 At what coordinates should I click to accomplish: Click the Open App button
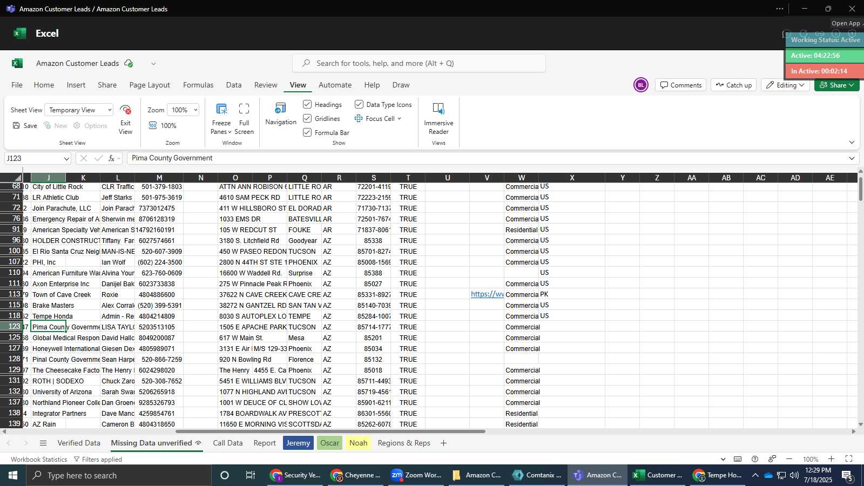[846, 23]
